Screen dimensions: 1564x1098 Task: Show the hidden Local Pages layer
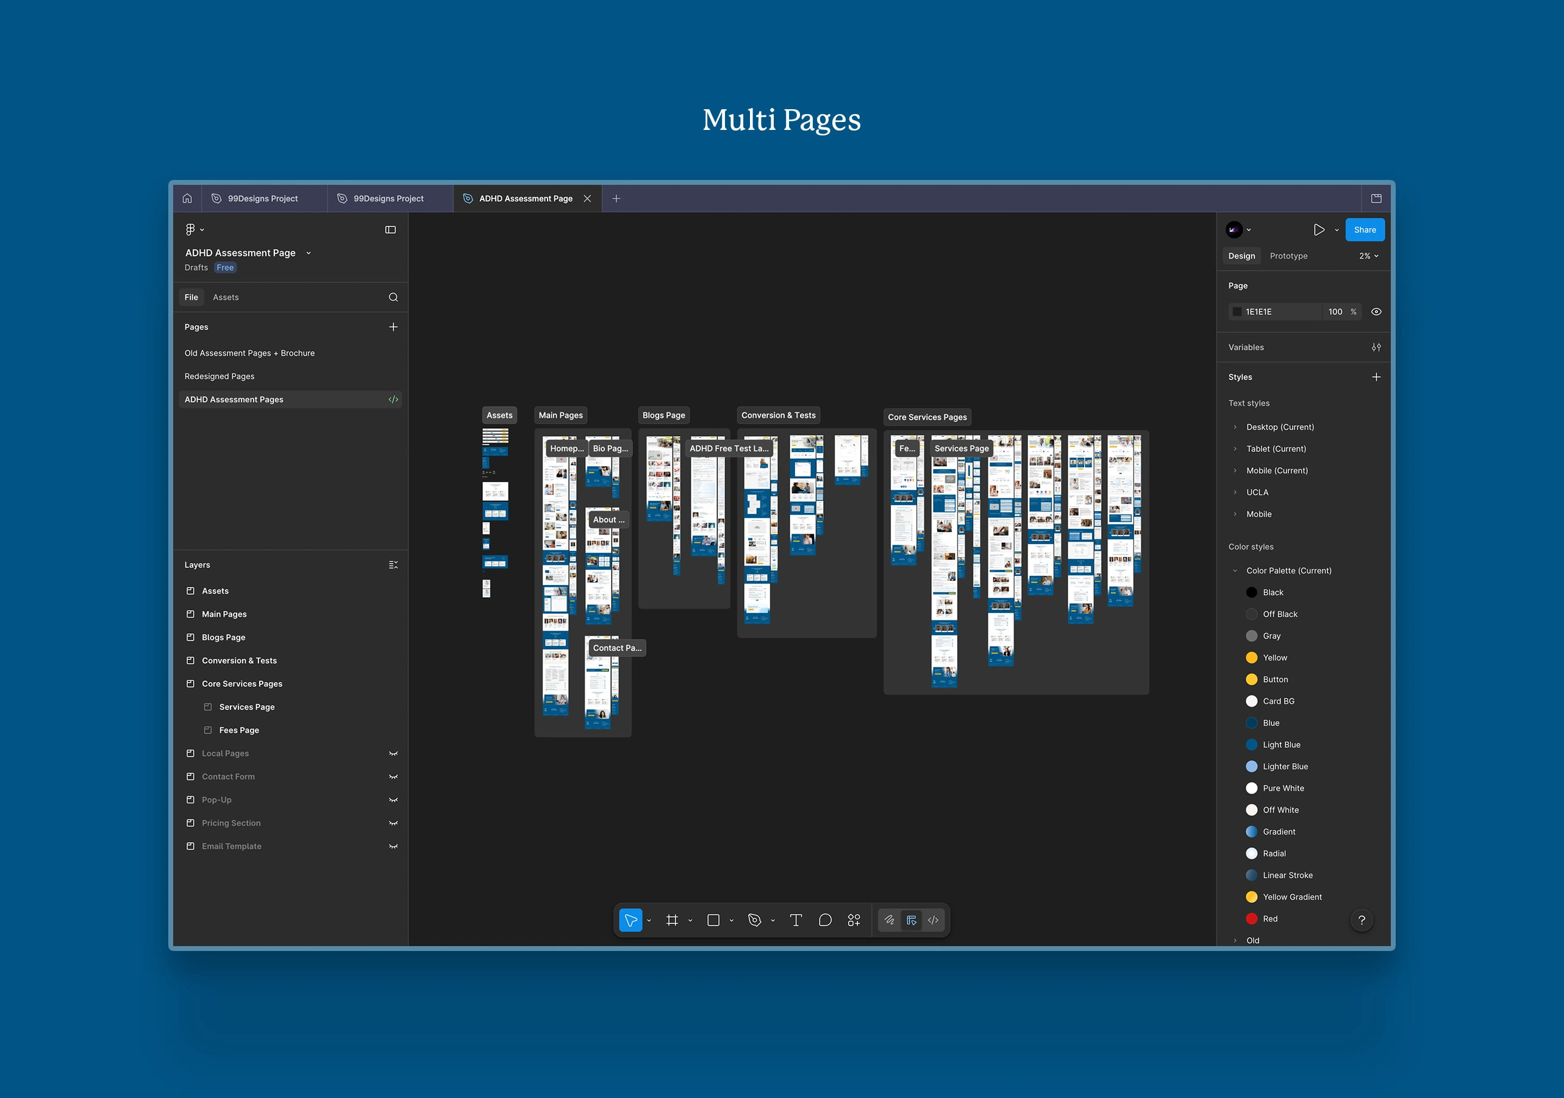[x=393, y=753]
